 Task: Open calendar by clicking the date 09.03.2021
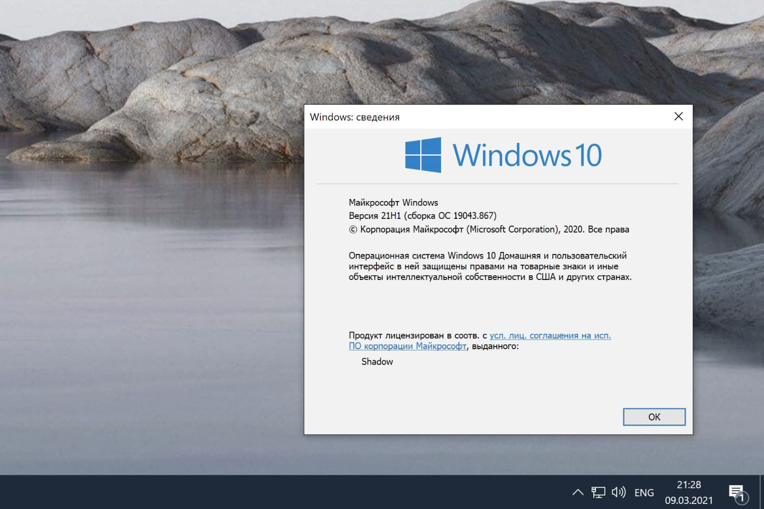[689, 499]
